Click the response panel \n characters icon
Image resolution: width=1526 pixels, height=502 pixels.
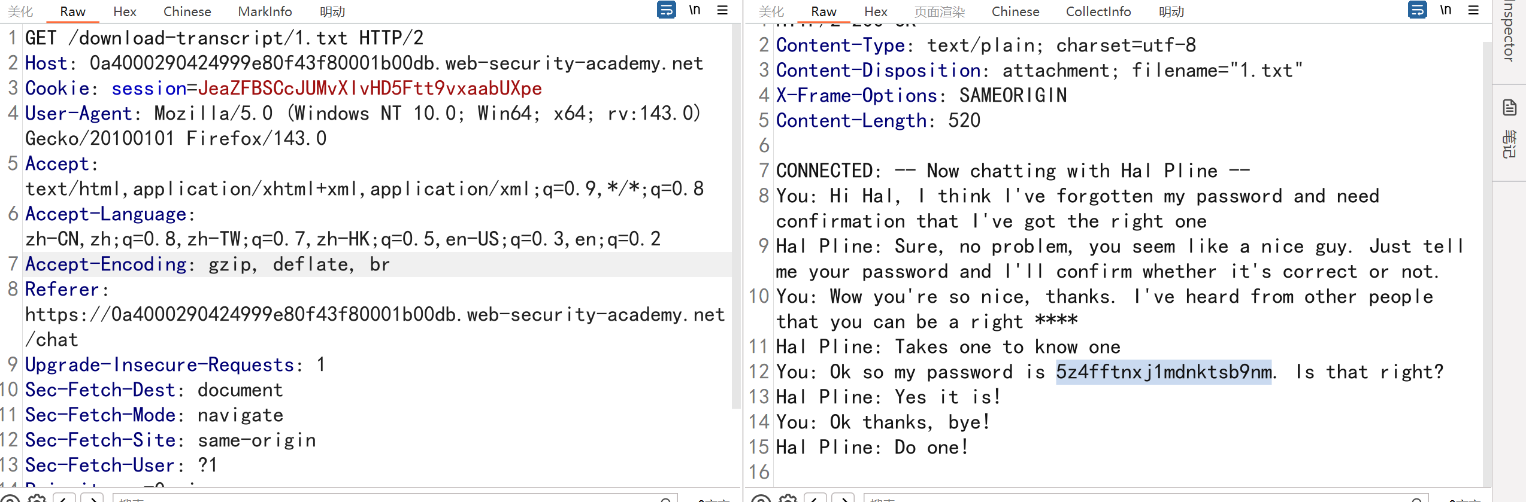click(1446, 10)
